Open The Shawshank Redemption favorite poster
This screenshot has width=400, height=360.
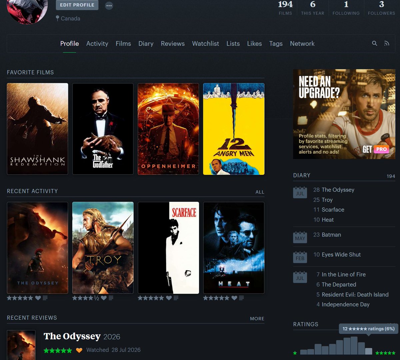(37, 129)
